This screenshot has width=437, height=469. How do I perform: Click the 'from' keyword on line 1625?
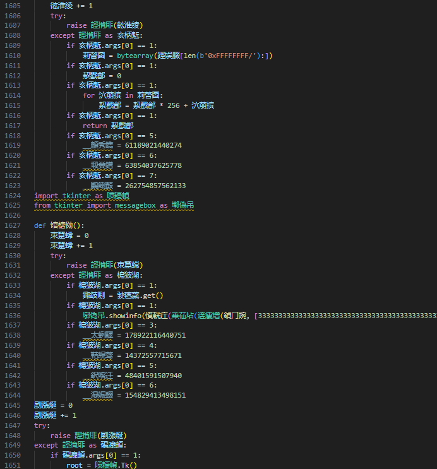42,206
